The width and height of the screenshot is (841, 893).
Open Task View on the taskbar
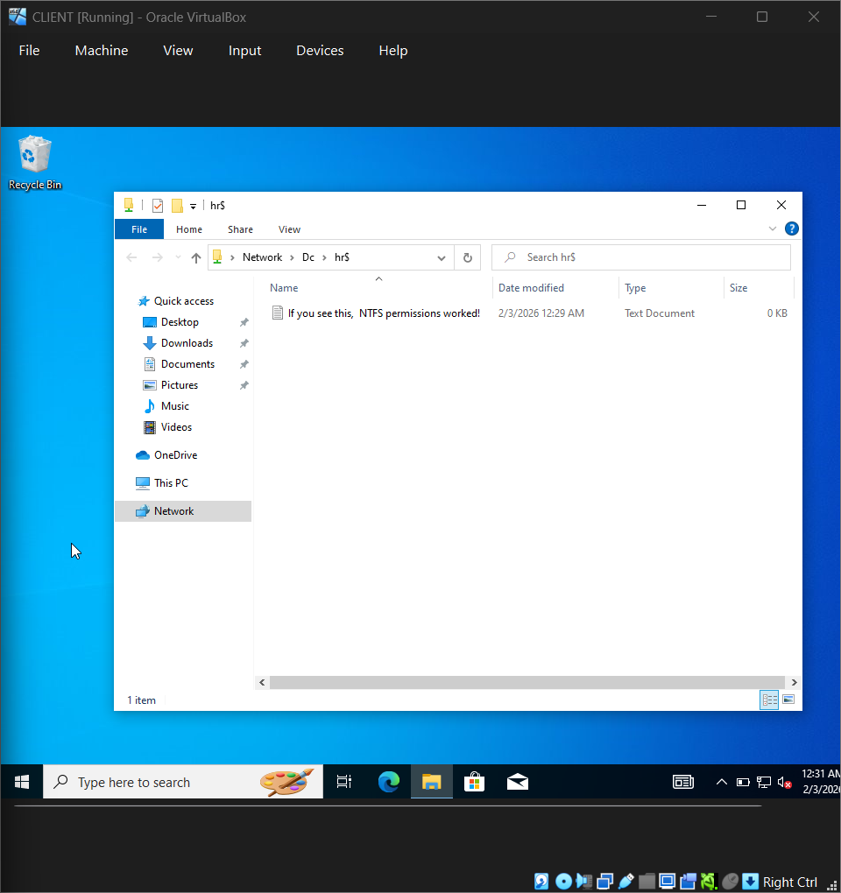(344, 782)
